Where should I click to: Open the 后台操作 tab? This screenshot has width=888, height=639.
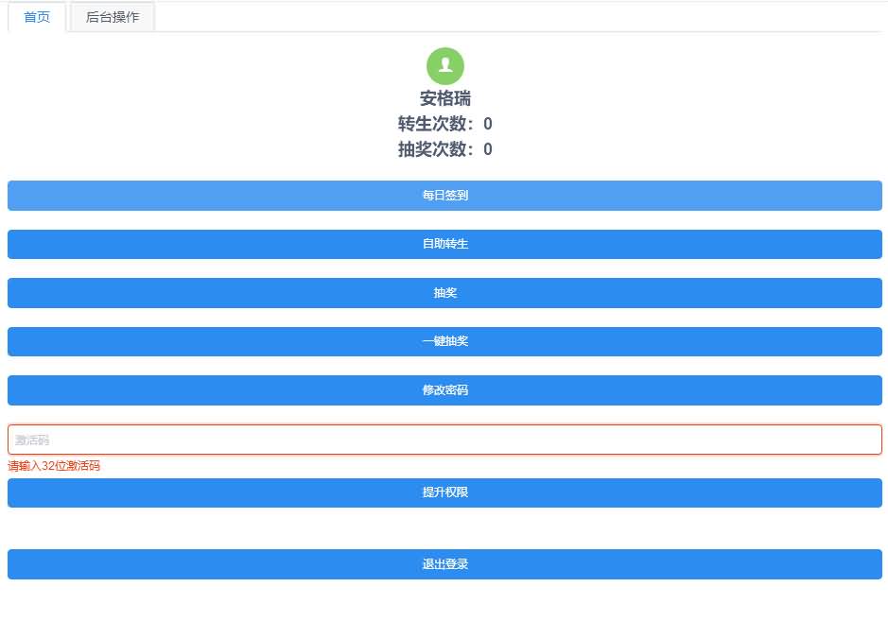pyautogui.click(x=112, y=17)
